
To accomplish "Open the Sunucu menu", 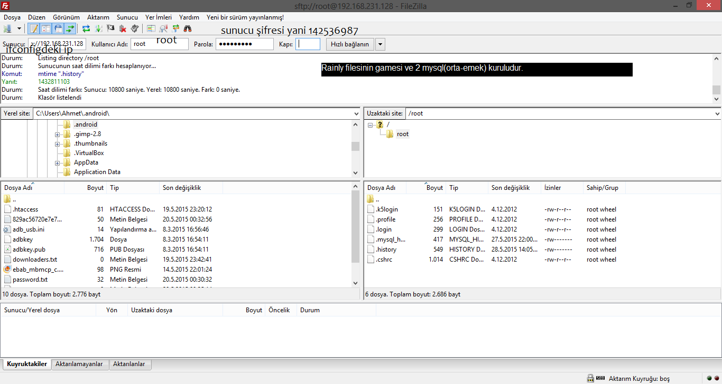I will click(x=127, y=17).
